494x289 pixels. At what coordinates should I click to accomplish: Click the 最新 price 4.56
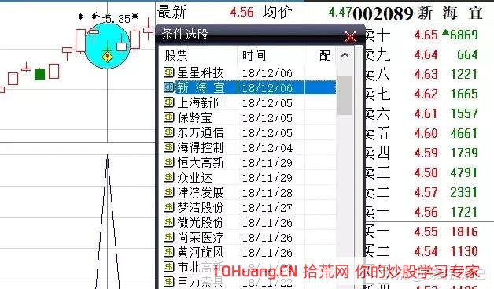tap(241, 13)
